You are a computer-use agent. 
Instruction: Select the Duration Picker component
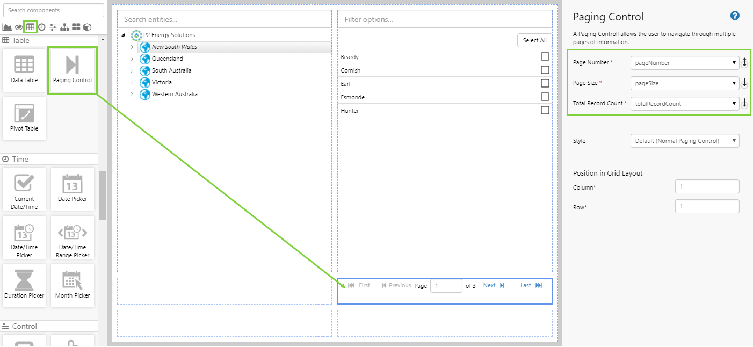click(24, 285)
